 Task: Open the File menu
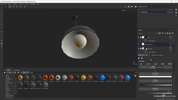coord(2,4)
